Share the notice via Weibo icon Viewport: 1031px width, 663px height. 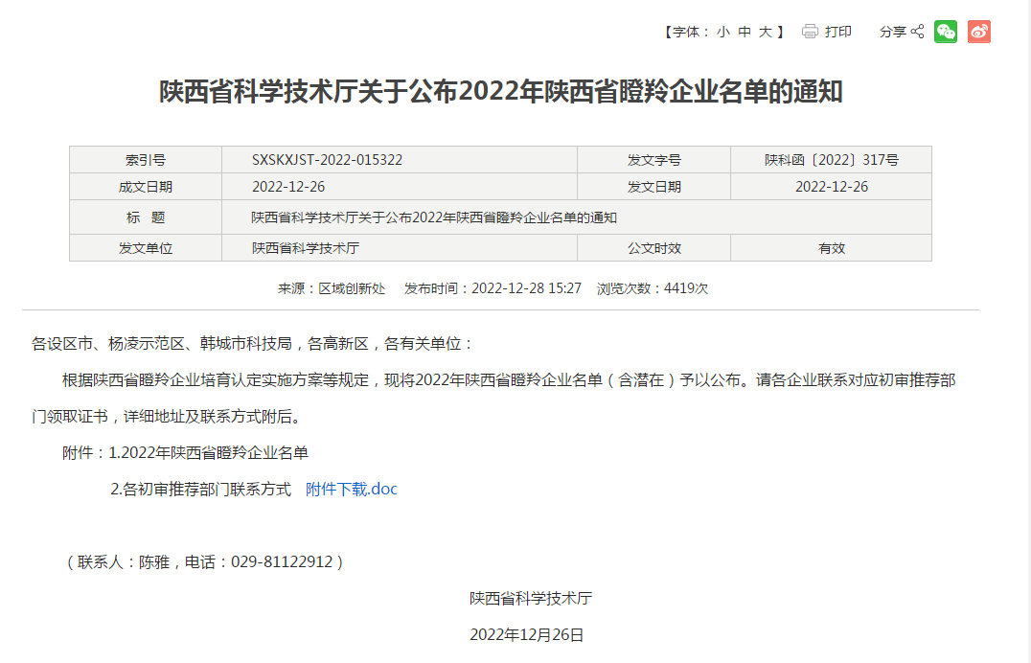(978, 32)
